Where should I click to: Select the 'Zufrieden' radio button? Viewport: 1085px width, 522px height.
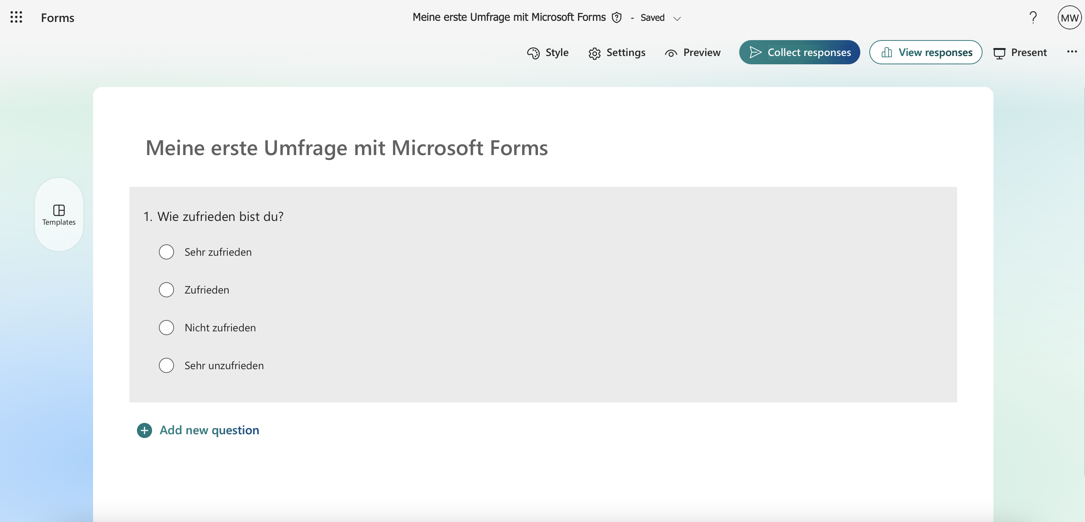pyautogui.click(x=166, y=290)
